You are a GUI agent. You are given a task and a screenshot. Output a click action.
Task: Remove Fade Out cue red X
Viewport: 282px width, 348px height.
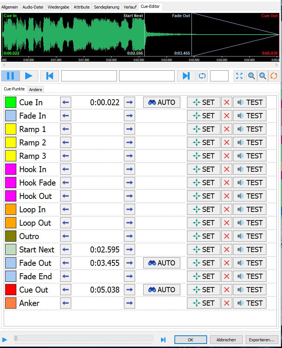pos(227,263)
